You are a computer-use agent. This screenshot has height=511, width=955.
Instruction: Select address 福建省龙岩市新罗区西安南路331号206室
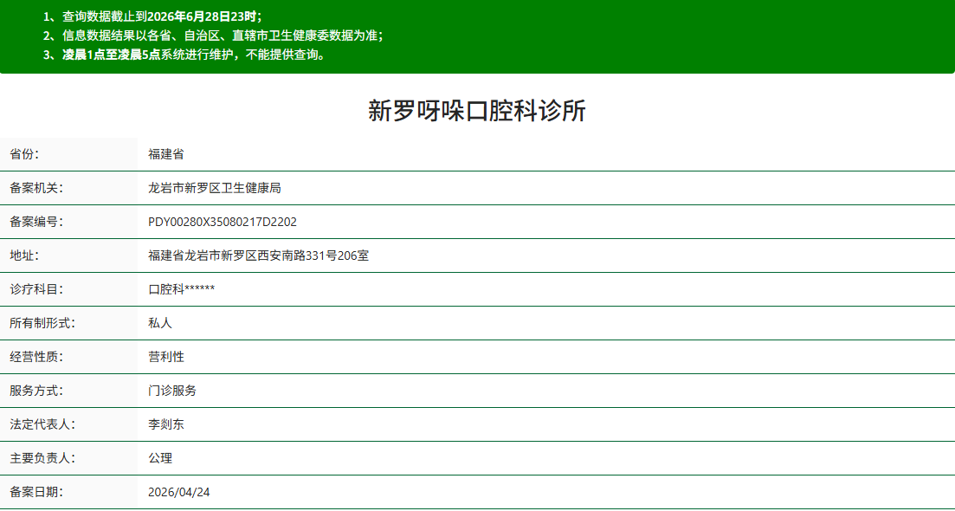tap(258, 255)
